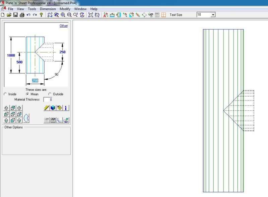Open the Text Size dropdown
The width and height of the screenshot is (268, 197).
(x=213, y=15)
